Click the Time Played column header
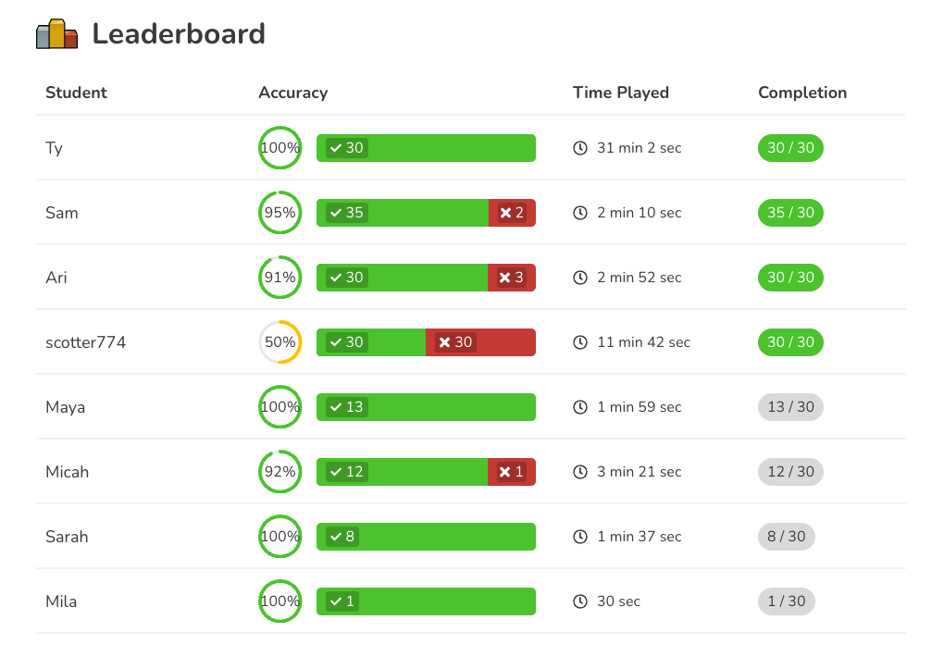The width and height of the screenshot is (944, 657). (x=621, y=93)
